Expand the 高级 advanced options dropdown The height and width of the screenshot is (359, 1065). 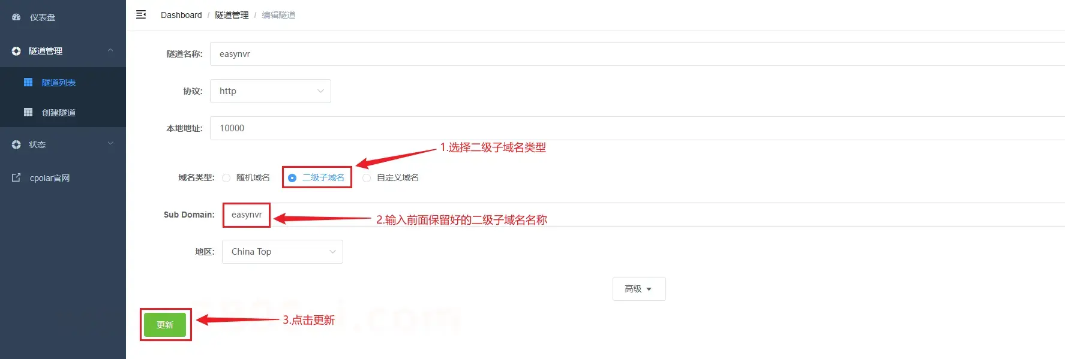(639, 289)
